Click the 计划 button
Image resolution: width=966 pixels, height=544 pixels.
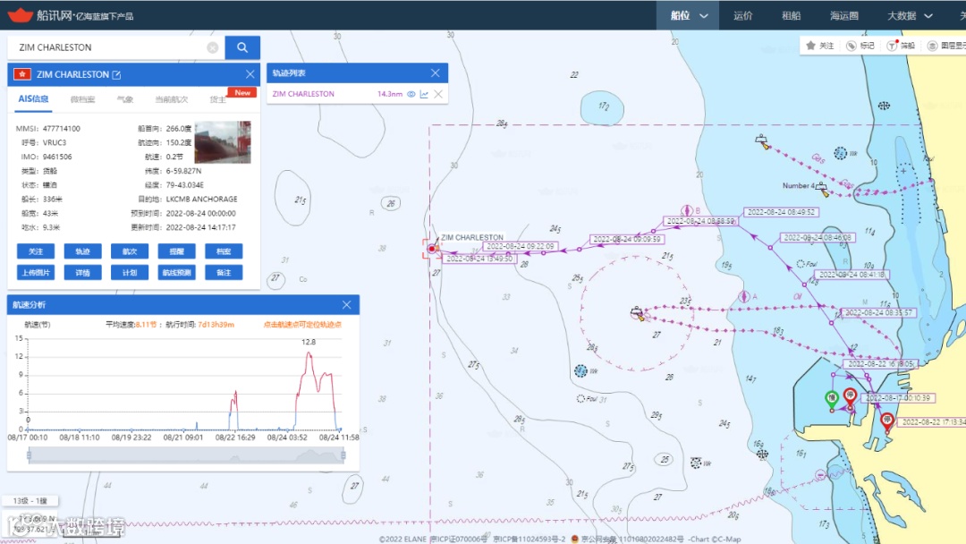pyautogui.click(x=130, y=272)
